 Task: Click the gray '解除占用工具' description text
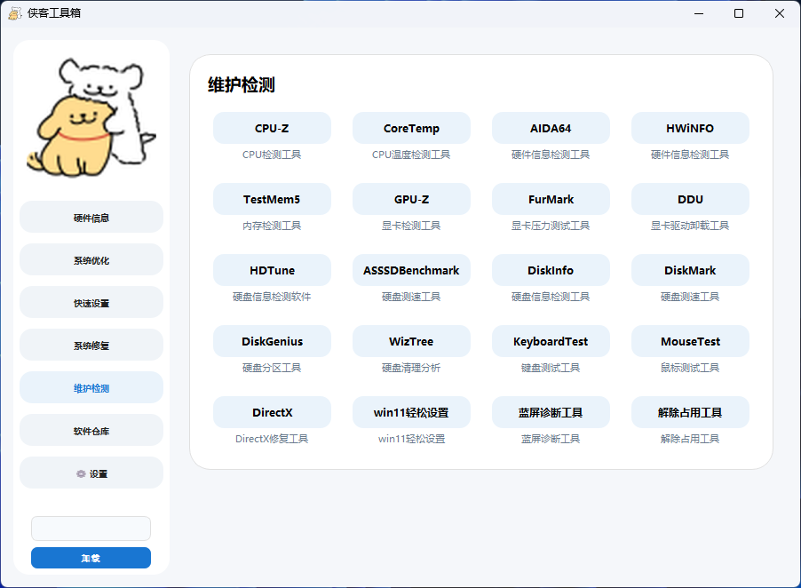click(x=690, y=438)
